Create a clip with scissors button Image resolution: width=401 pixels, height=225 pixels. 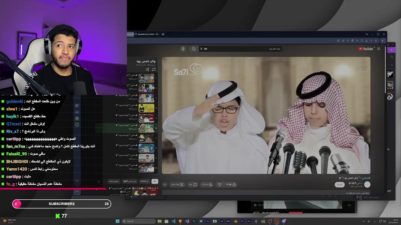coord(177,185)
